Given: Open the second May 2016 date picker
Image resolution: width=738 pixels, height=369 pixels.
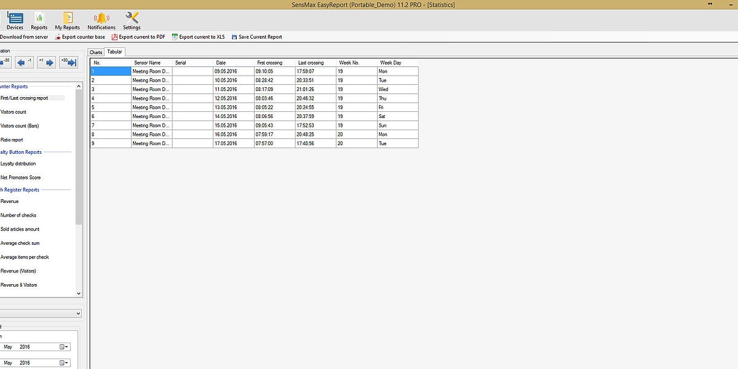Looking at the screenshot, I should 64,363.
